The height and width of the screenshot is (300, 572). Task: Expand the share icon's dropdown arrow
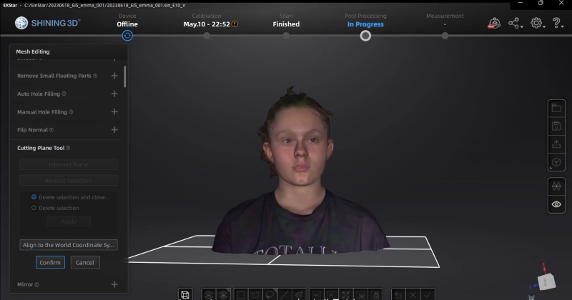(522, 26)
